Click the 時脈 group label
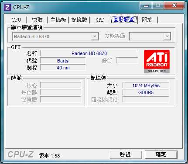This screenshot has height=164, width=188. coord(16,78)
